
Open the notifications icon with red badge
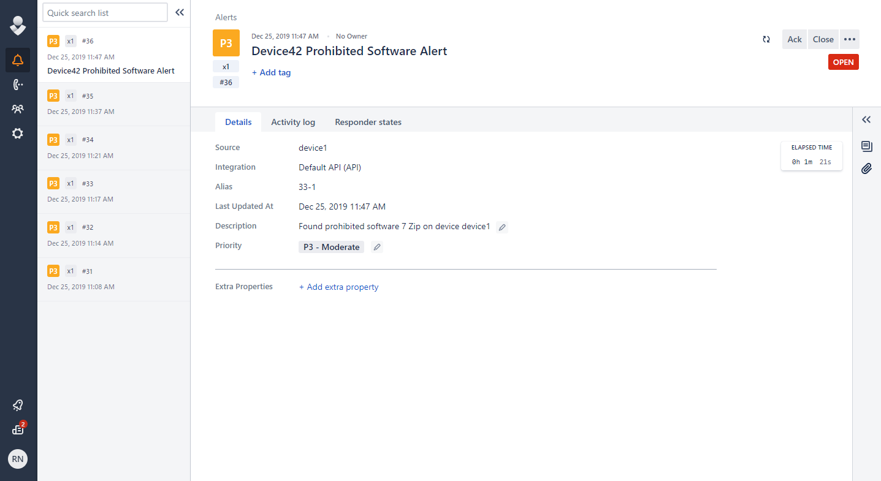pos(18,430)
